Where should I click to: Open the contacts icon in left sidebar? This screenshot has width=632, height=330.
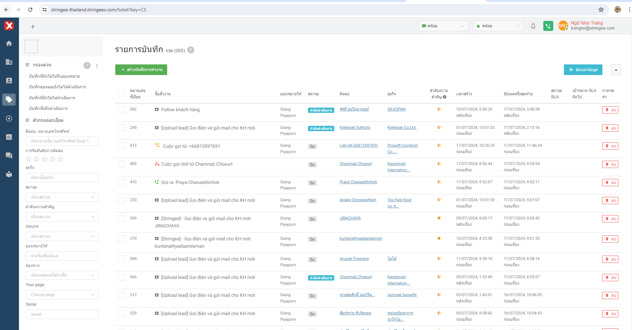[x=9, y=81]
